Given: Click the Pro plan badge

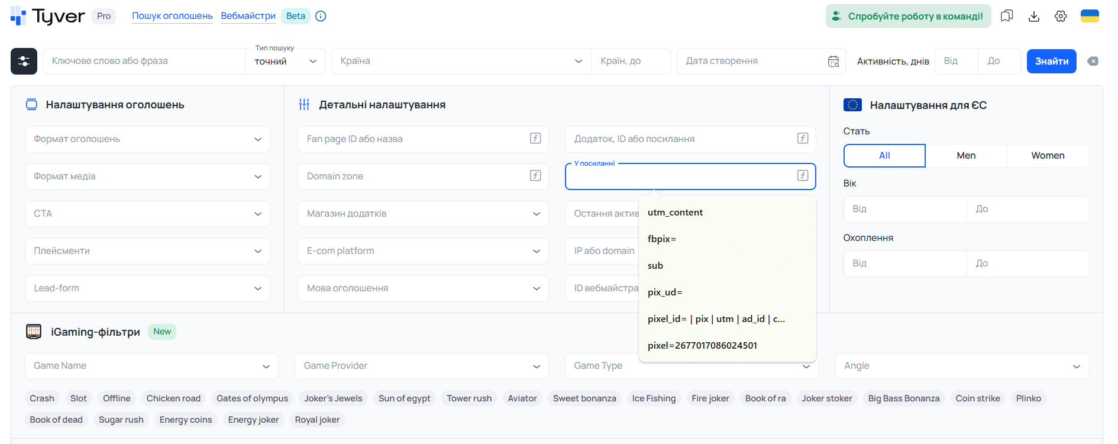Looking at the screenshot, I should tap(104, 16).
